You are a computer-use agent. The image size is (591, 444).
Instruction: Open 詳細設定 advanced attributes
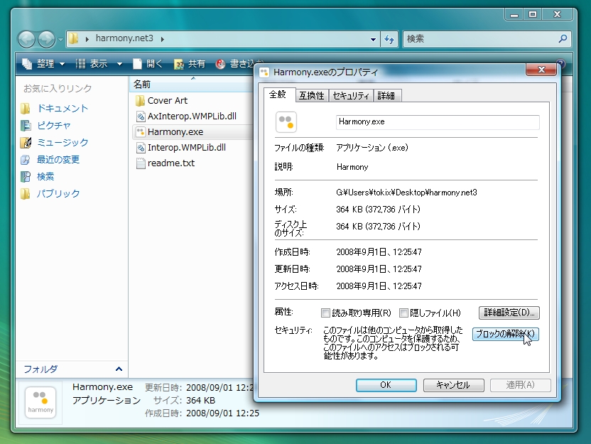[509, 313]
